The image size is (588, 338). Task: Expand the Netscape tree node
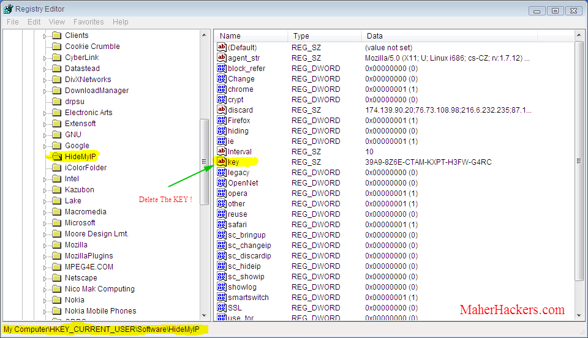(45, 279)
